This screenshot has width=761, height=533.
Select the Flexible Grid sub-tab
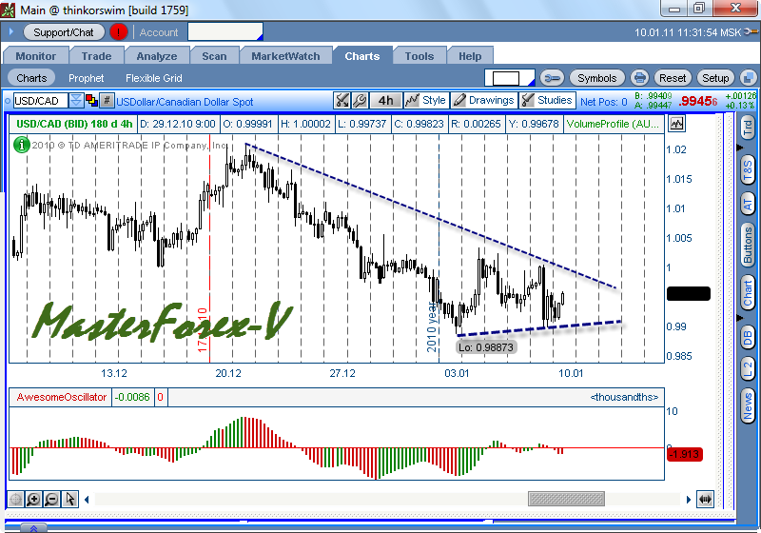(x=154, y=78)
